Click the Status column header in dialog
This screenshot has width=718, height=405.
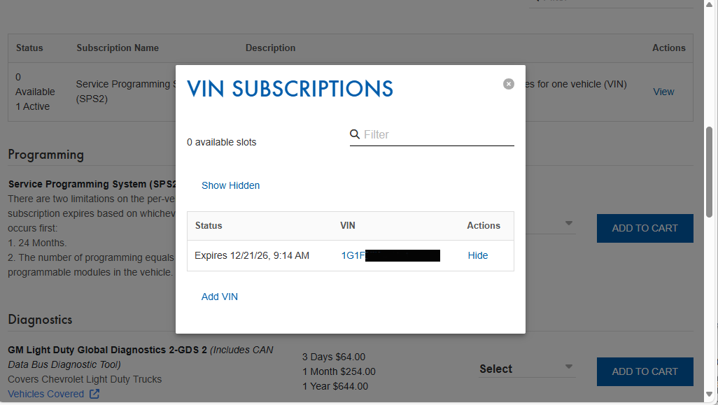point(209,226)
